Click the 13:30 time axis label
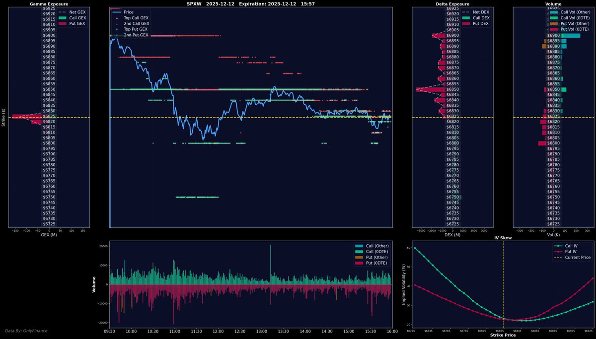 tap(284, 331)
